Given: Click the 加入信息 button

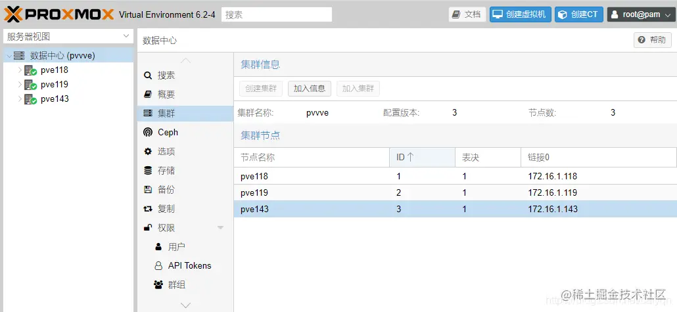Looking at the screenshot, I should (310, 89).
